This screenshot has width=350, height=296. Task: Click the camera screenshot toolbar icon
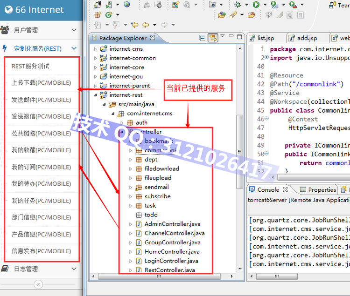coord(212,5)
